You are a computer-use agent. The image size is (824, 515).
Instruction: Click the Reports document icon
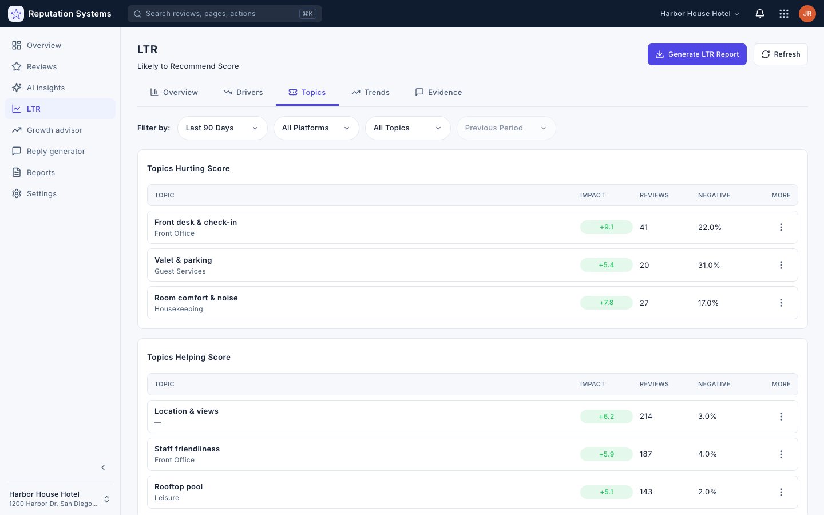[x=17, y=172]
